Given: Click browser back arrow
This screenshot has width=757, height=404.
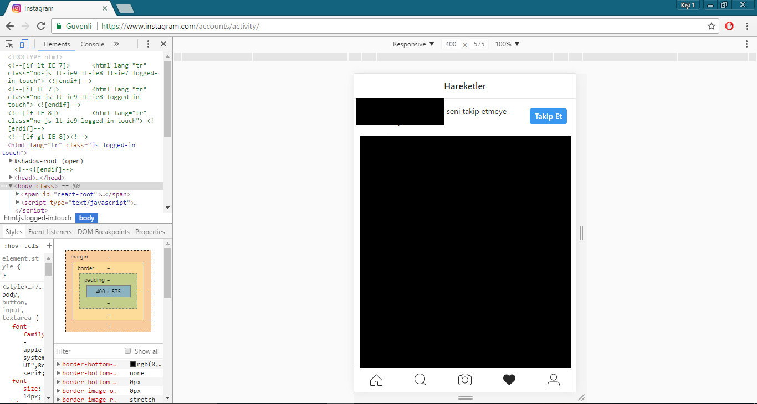Looking at the screenshot, I should point(10,26).
